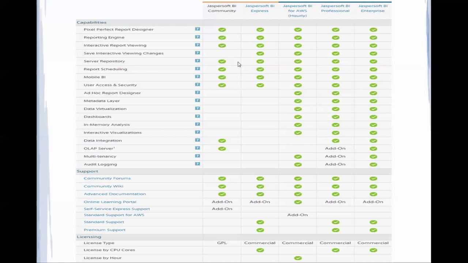This screenshot has height=263, width=468.
Task: Click Add-On for OLAP Server under Professional
Action: click(x=335, y=148)
